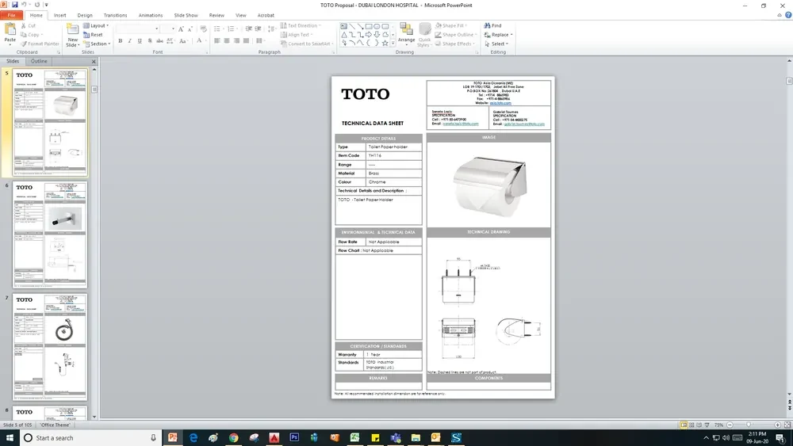
Task: Switch to Slide Sorter view icon
Action: pyautogui.click(x=691, y=425)
